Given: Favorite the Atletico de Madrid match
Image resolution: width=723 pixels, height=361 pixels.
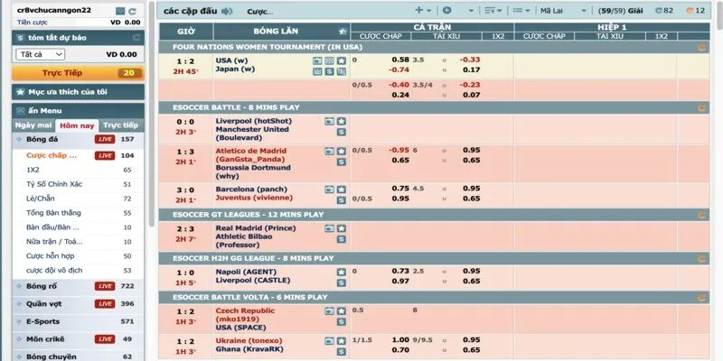Looking at the screenshot, I should click(342, 151).
